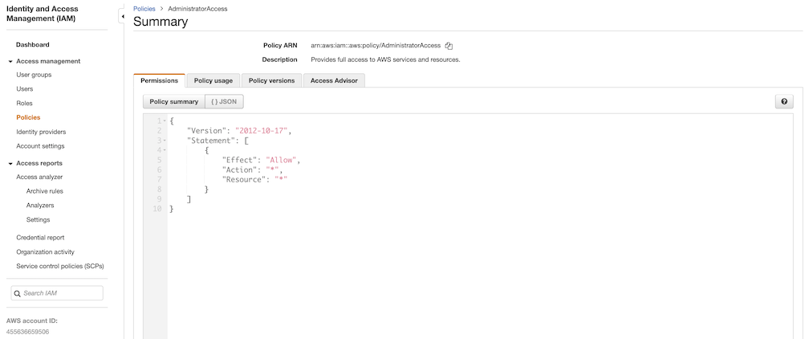Fold the Statement array at line 3
This screenshot has width=809, height=339.
[x=165, y=141]
